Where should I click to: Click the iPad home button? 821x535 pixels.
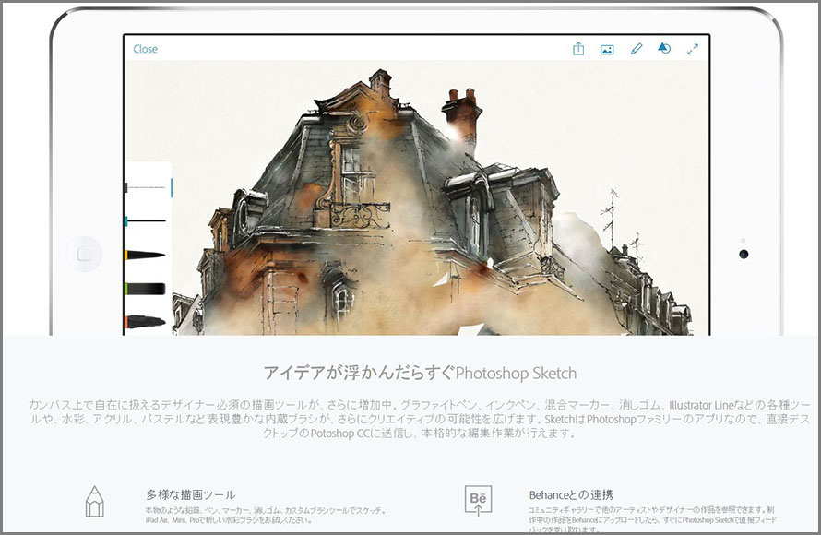84,255
